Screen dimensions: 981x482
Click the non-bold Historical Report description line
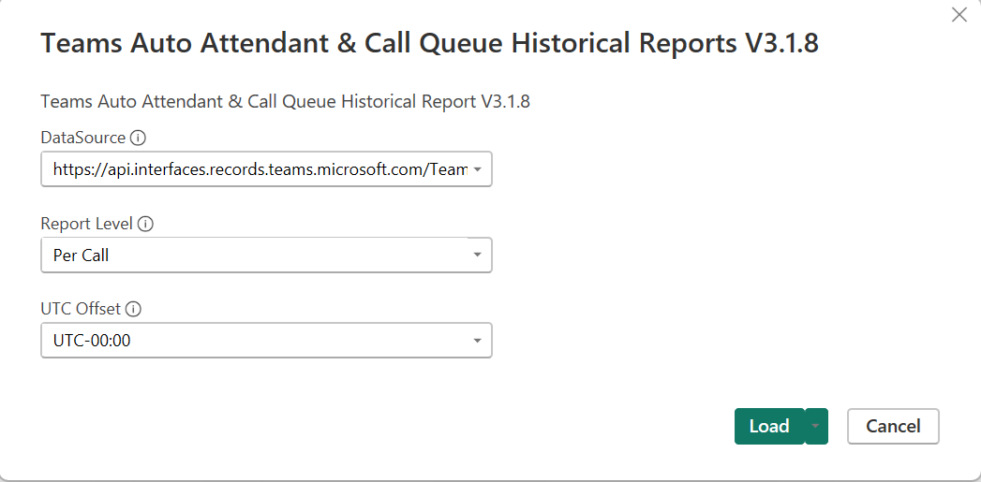click(285, 101)
